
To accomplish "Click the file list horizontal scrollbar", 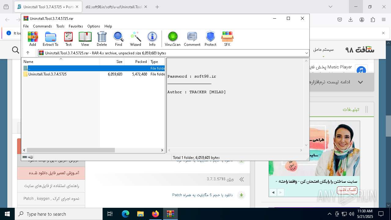I will (x=71, y=150).
